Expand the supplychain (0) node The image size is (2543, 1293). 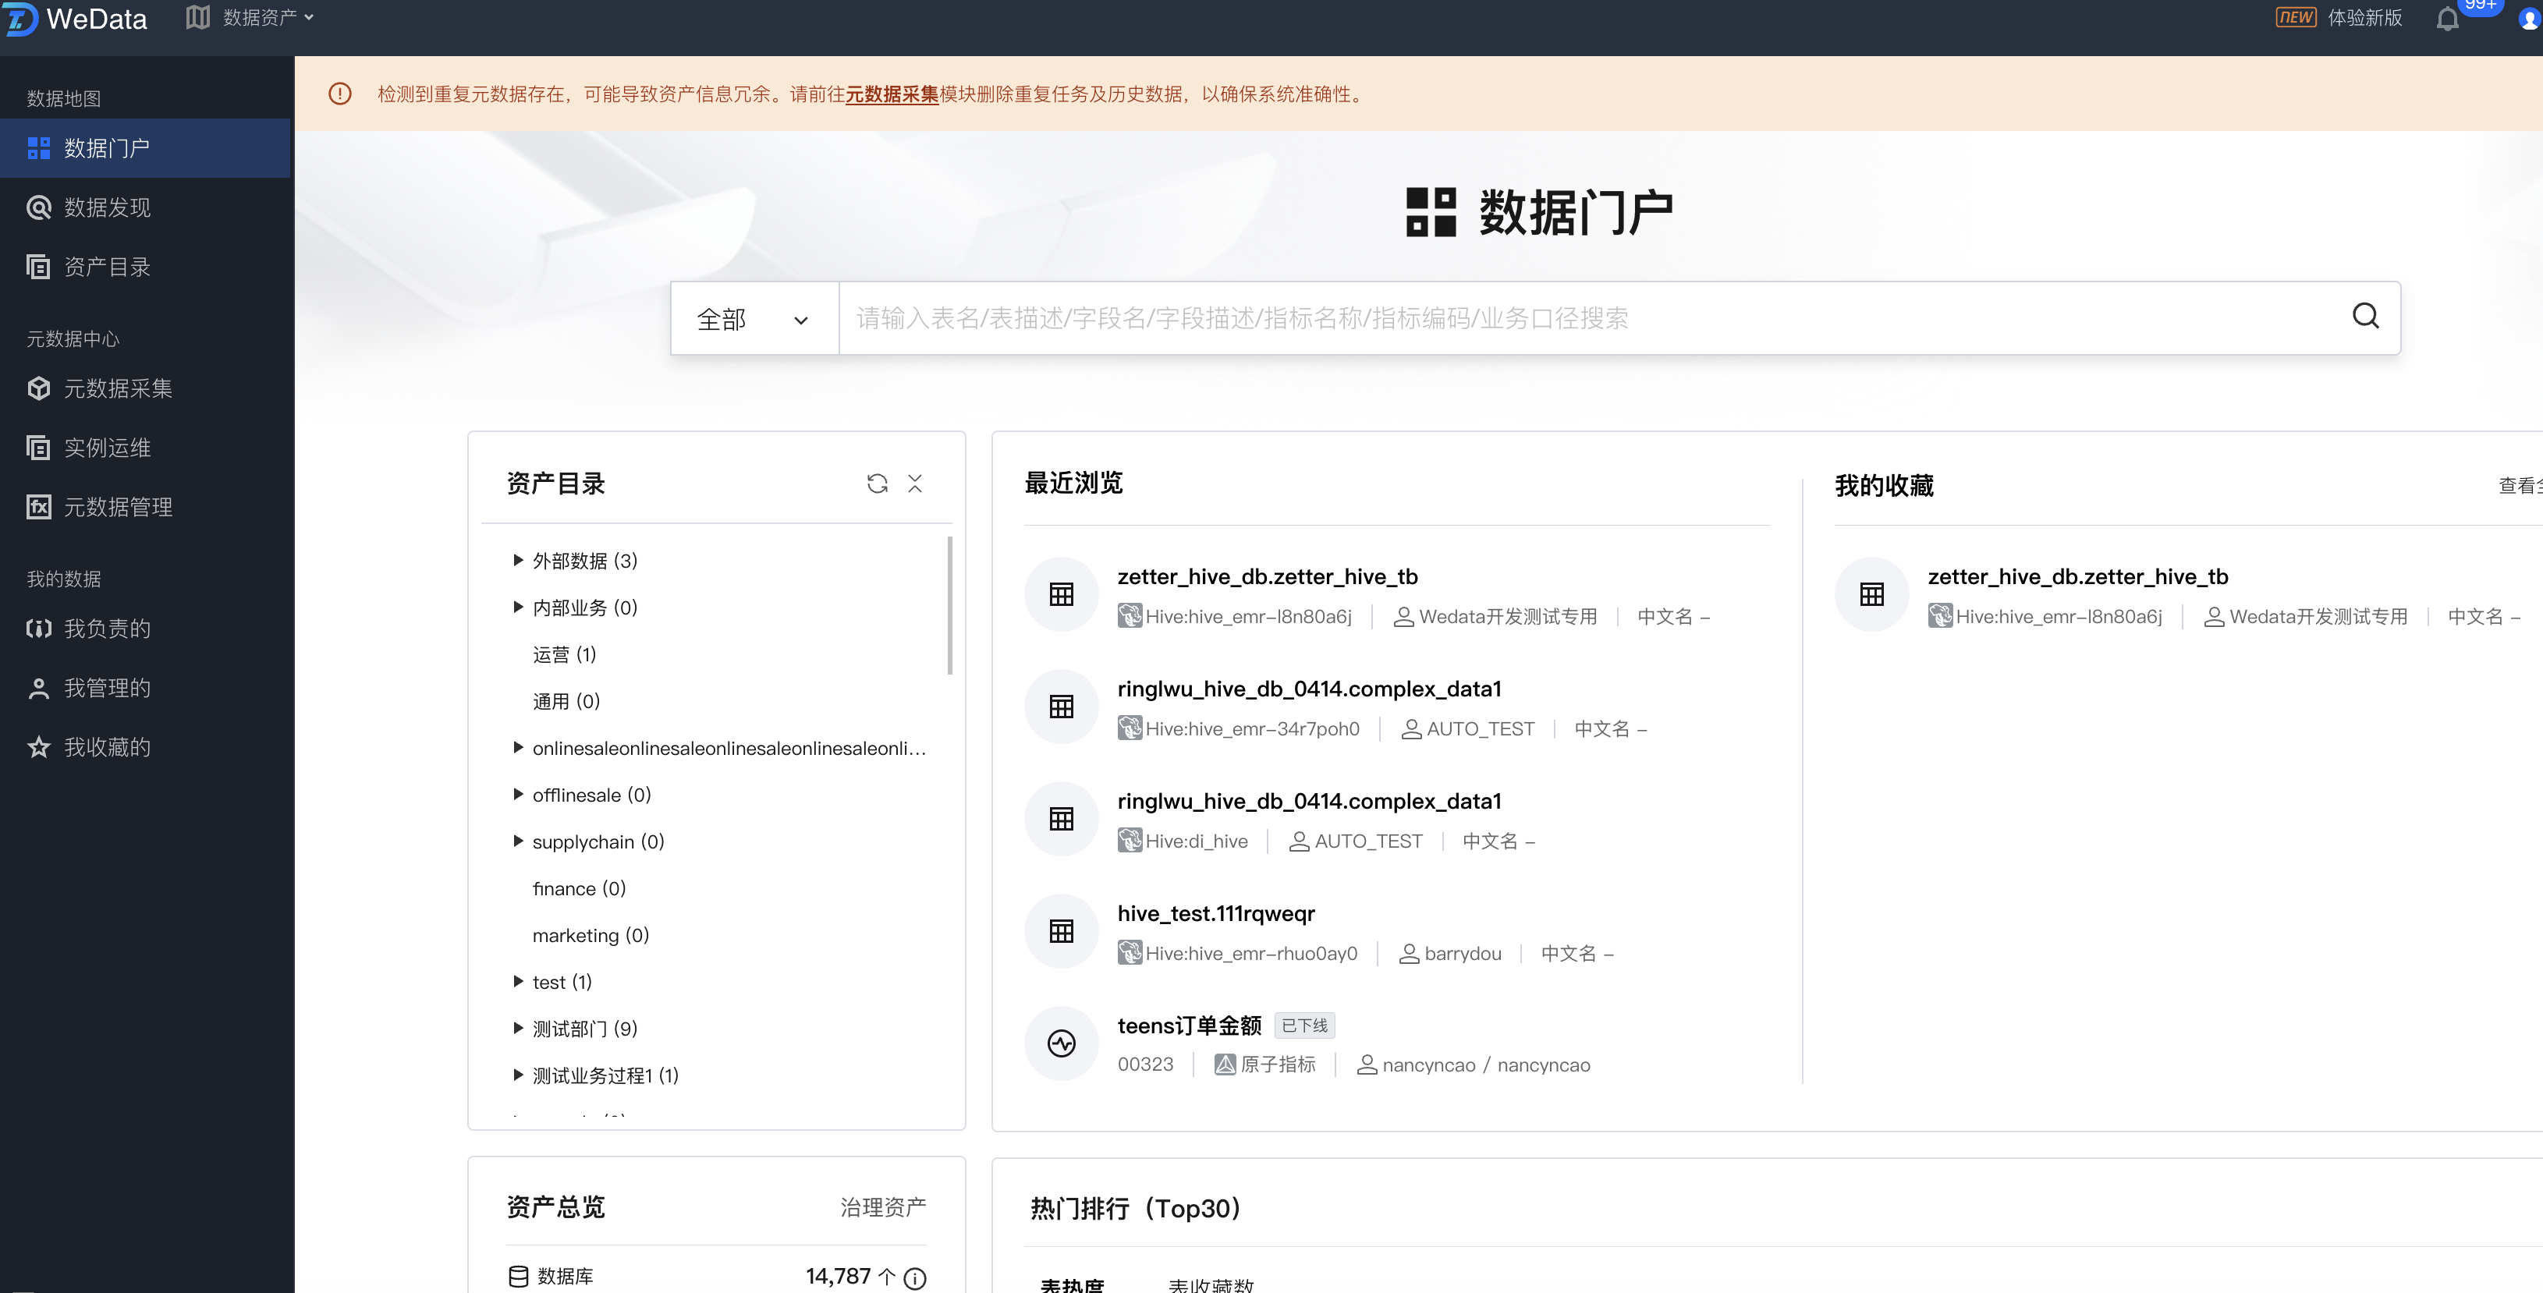(518, 841)
